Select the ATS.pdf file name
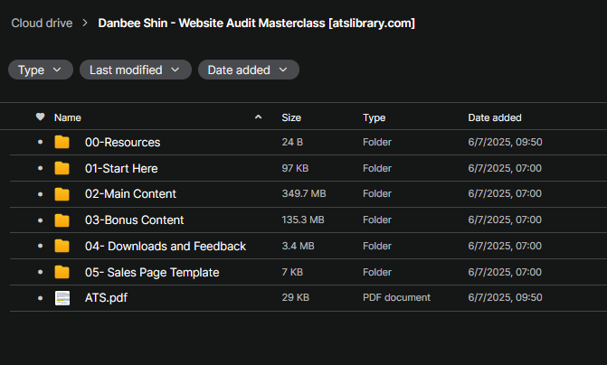 coord(107,298)
